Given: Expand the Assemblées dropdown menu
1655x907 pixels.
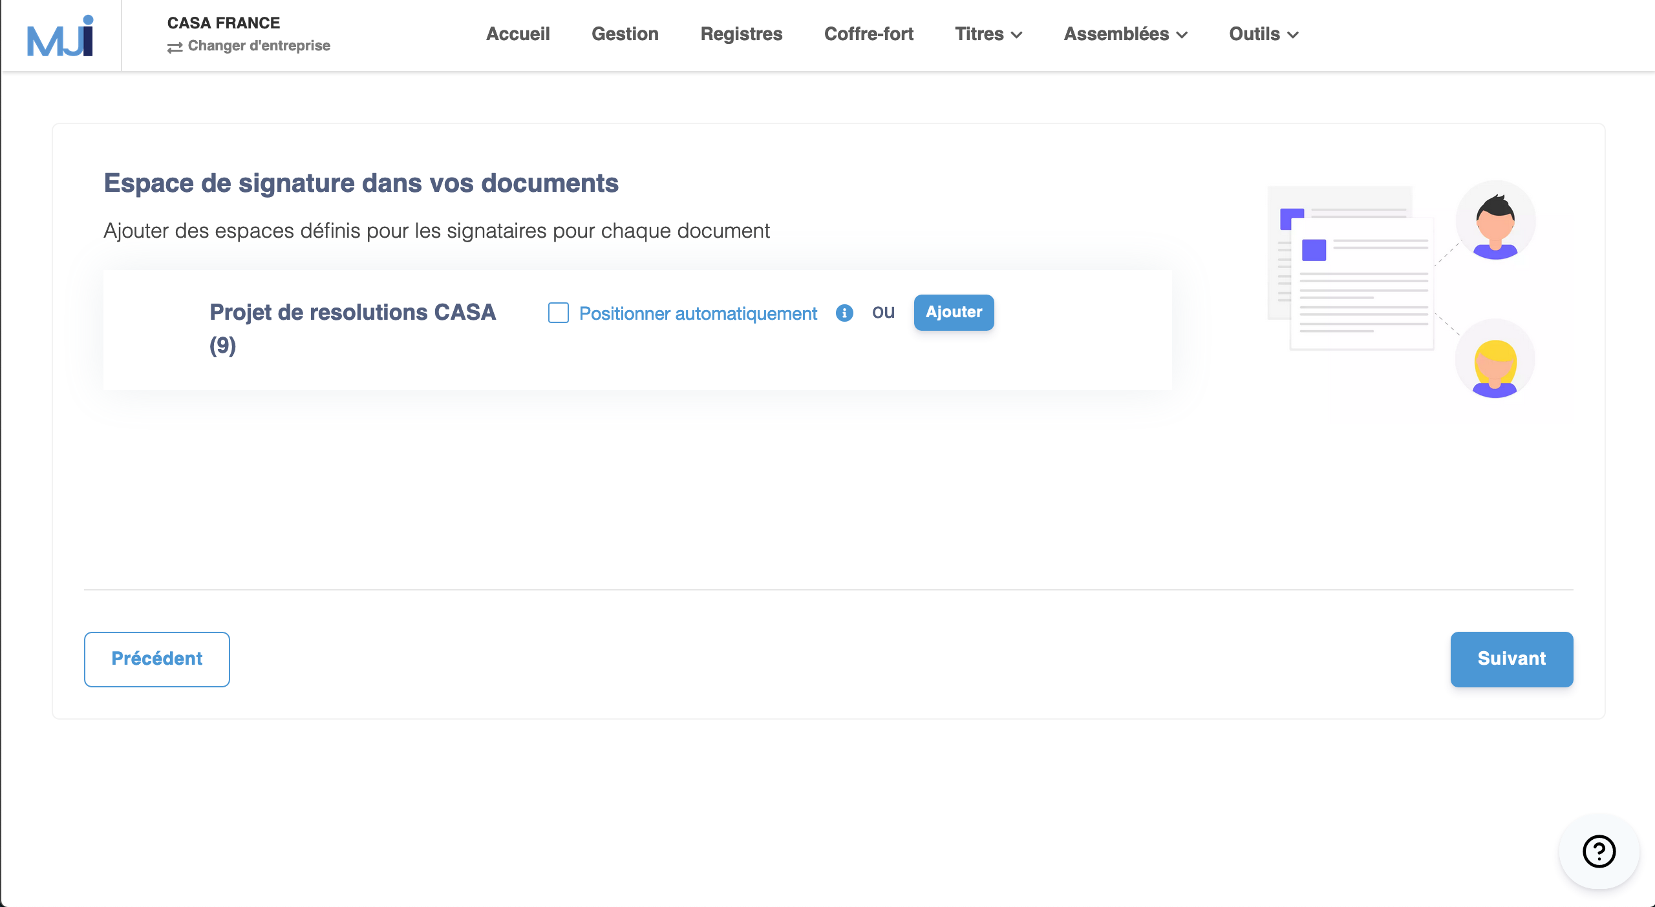Looking at the screenshot, I should (x=1126, y=34).
